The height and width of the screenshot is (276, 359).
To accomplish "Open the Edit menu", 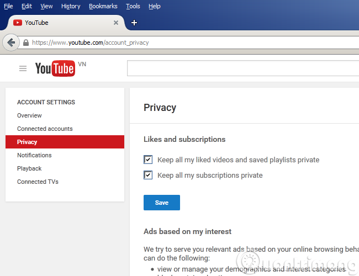I will 27,6.
